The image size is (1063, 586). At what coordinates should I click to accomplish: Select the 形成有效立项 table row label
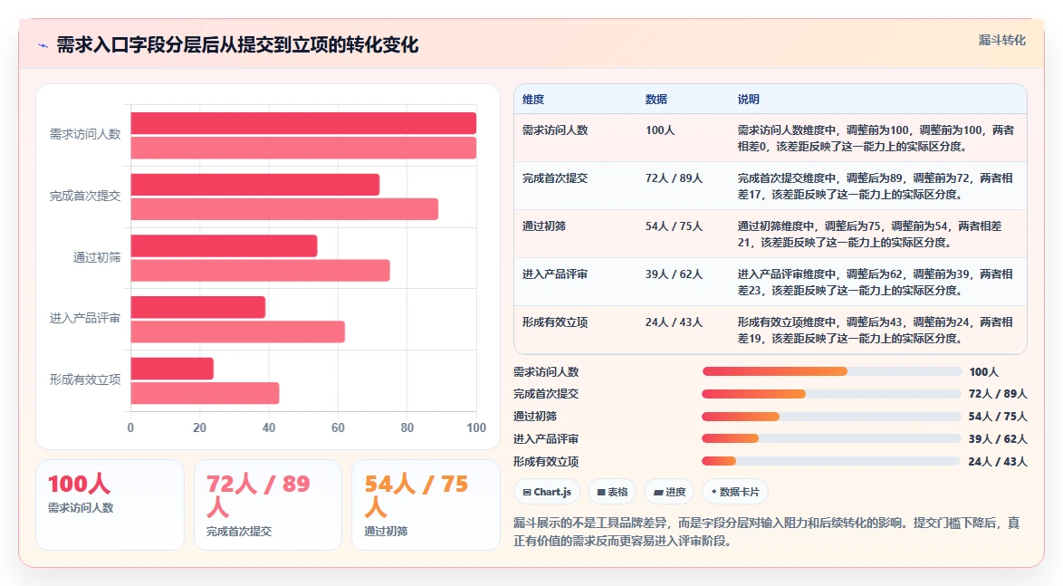[x=554, y=322]
